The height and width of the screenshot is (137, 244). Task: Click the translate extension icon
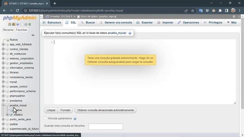201,11
